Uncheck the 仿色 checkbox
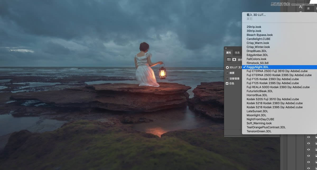This screenshot has height=170, width=317. point(227,83)
